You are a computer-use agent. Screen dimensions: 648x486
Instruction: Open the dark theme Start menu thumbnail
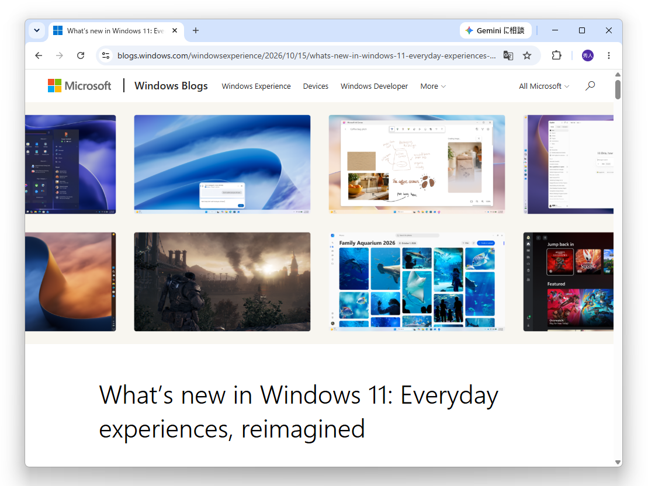coord(70,164)
